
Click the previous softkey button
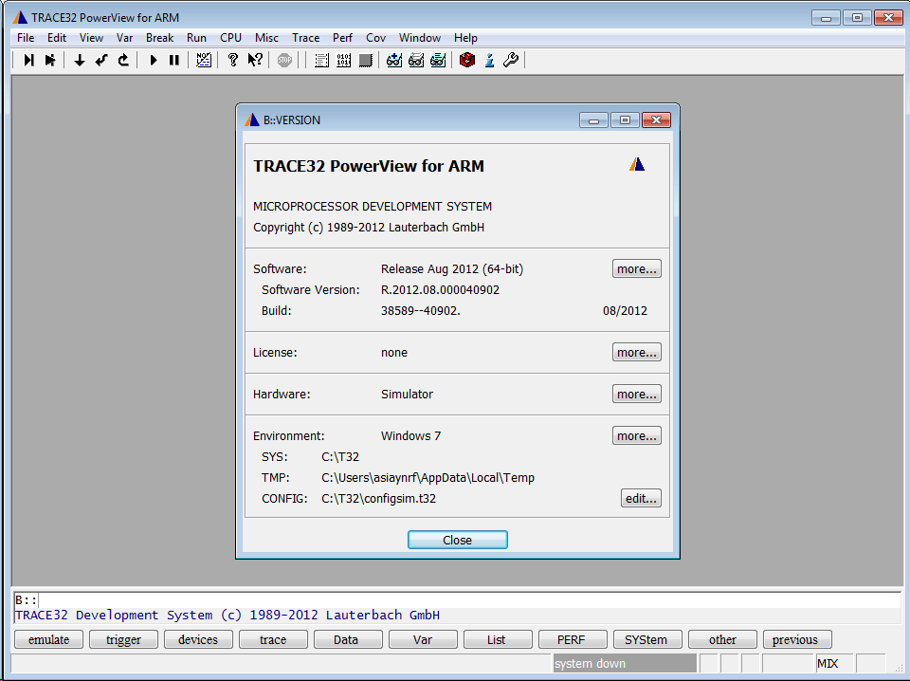point(797,640)
